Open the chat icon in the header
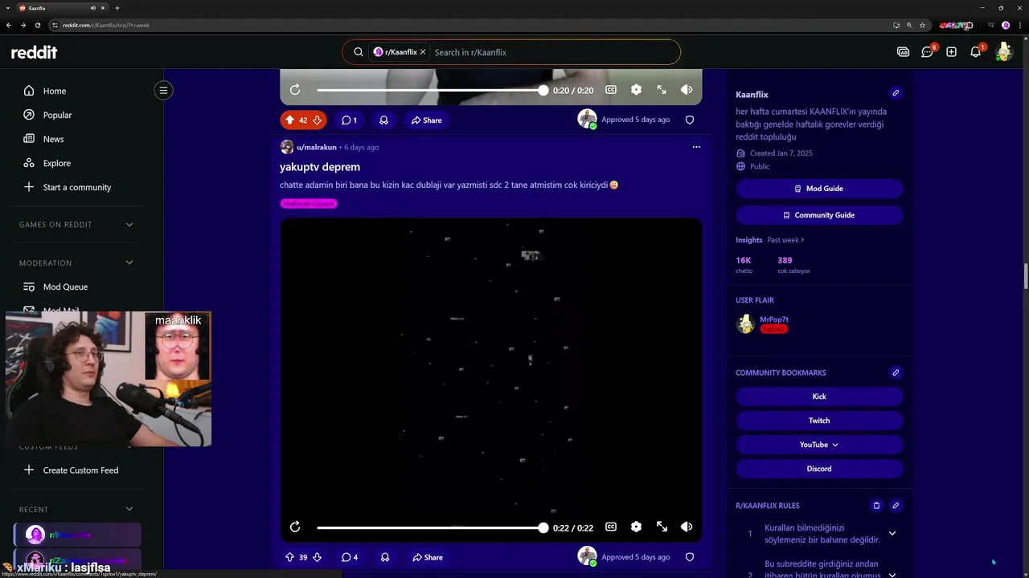The width and height of the screenshot is (1029, 578). (927, 52)
